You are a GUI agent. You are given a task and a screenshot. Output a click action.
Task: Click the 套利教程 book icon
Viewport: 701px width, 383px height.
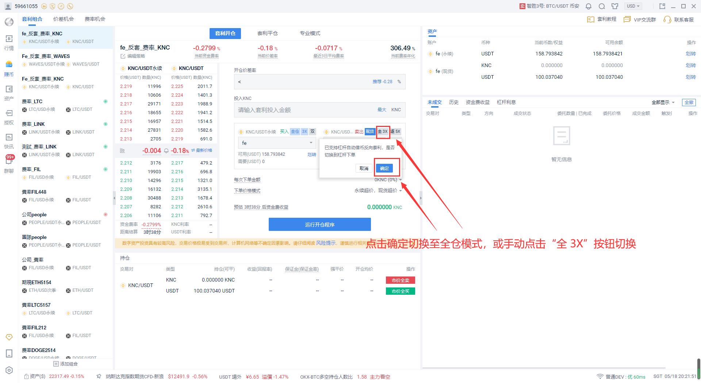[x=590, y=19]
